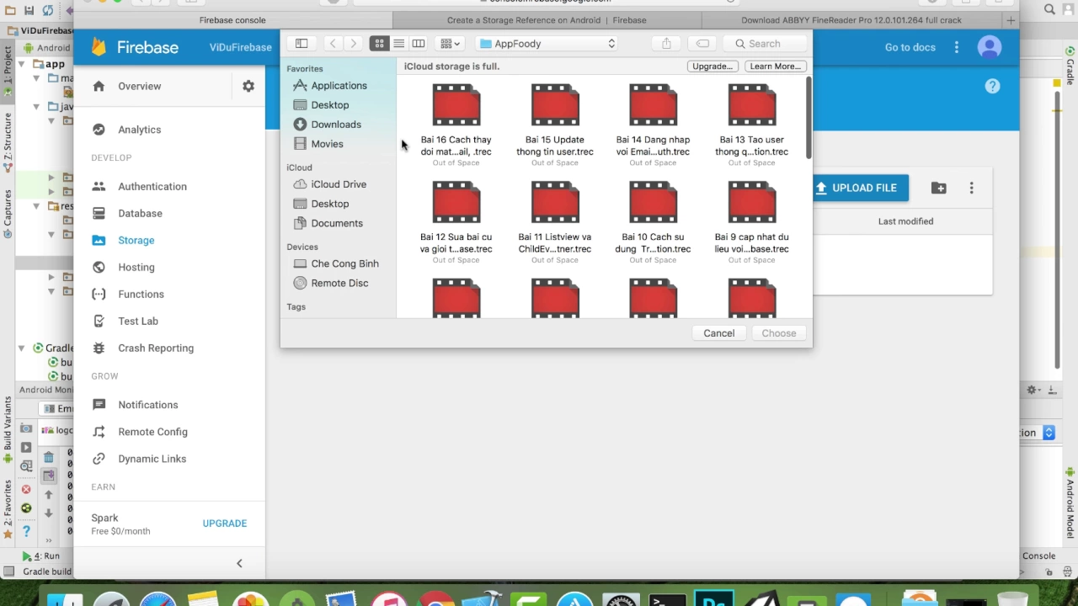Image resolution: width=1078 pixels, height=606 pixels.
Task: Collapse Gradle Scripts node
Action: [x=21, y=348]
